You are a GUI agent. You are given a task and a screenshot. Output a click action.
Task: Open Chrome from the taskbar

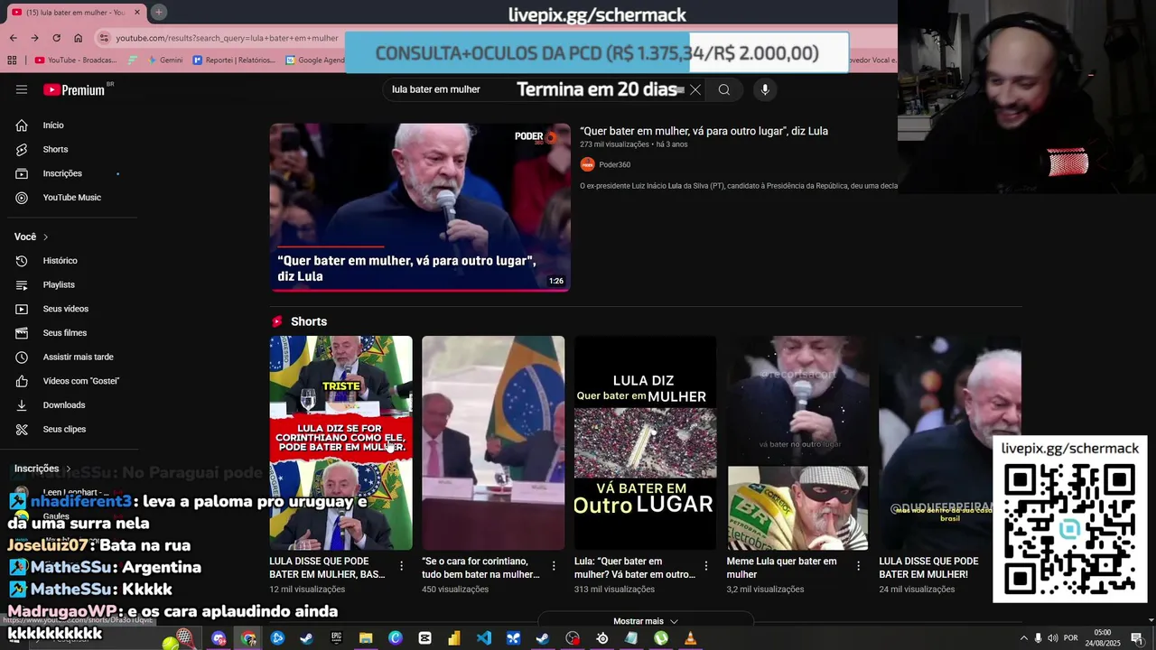248,638
